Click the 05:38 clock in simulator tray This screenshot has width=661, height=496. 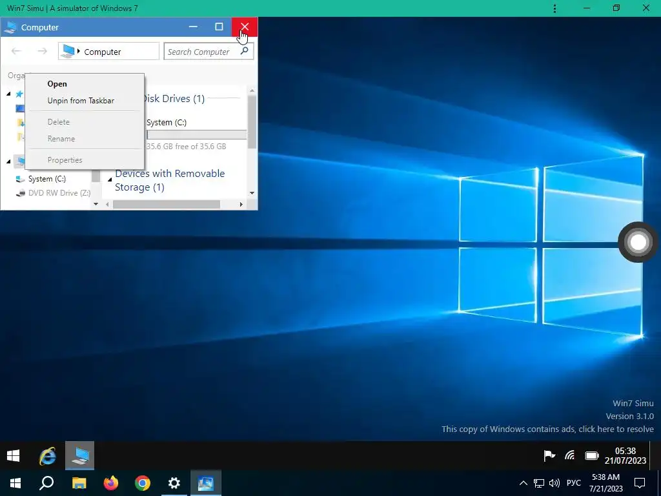click(625, 455)
